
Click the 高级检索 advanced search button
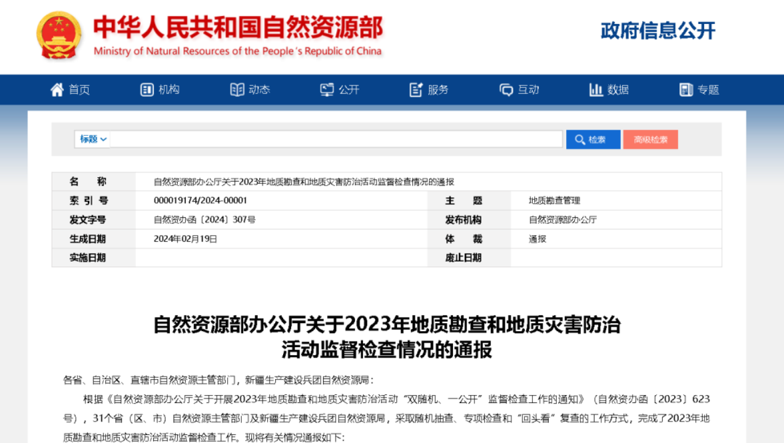(650, 140)
